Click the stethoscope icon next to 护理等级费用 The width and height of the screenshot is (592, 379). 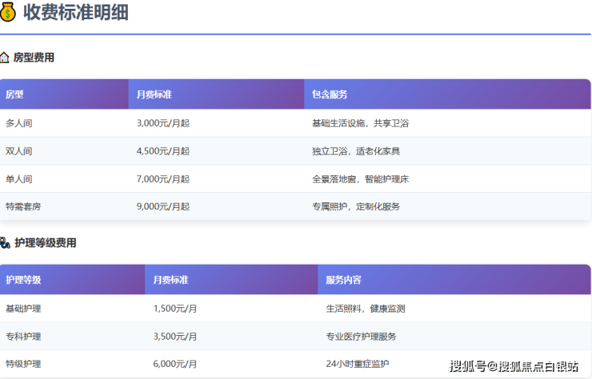tap(5, 243)
